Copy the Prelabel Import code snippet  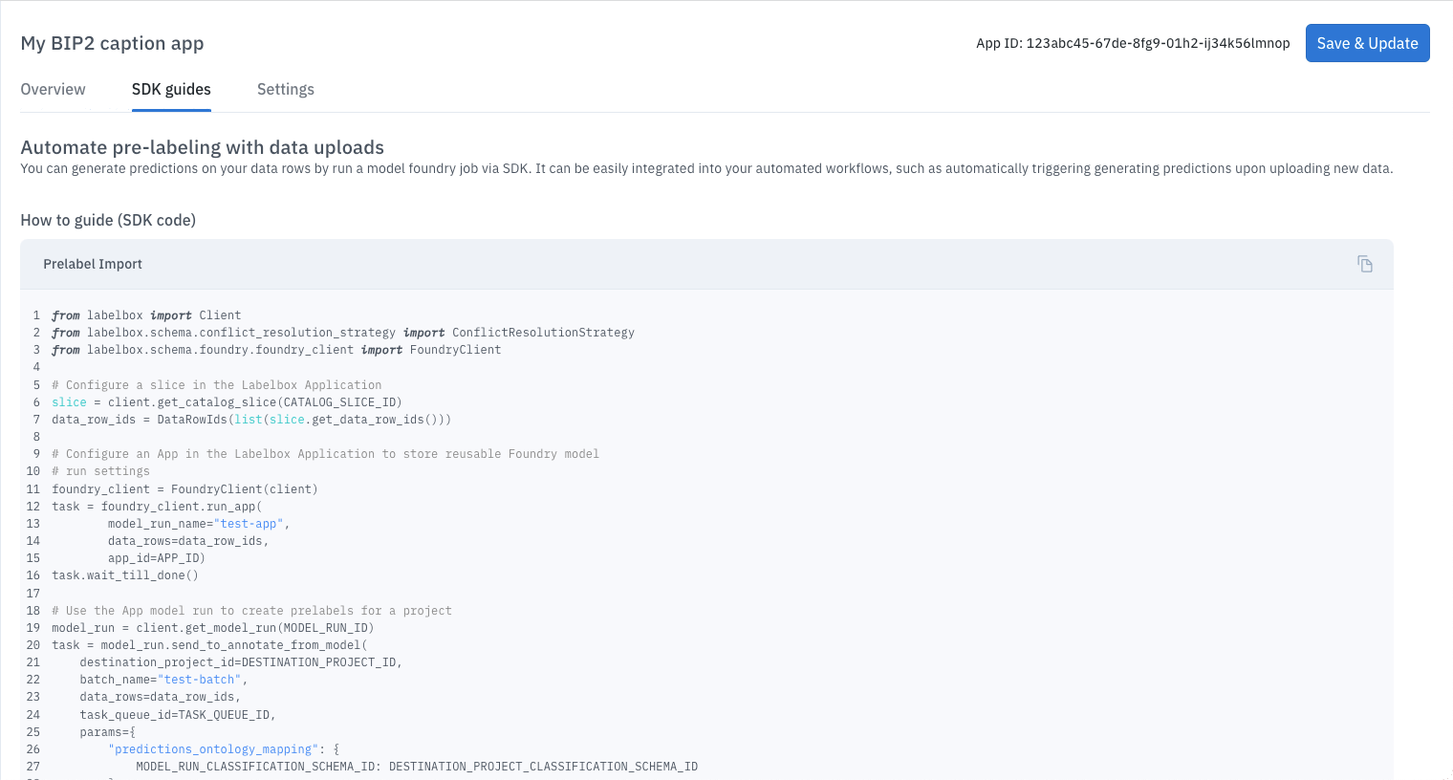point(1365,264)
